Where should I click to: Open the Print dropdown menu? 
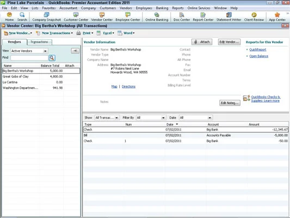point(85,33)
